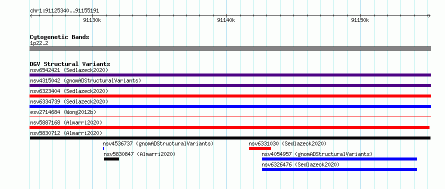Click the red nsv6323404 variant bar

click(230, 96)
